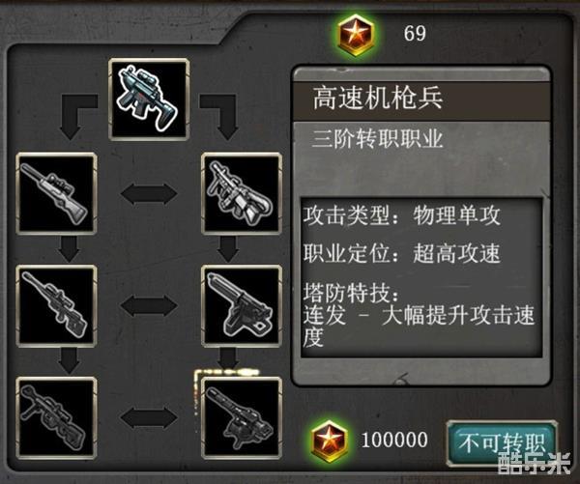Pick the third-tier sniper rifle with bipod

click(x=56, y=417)
